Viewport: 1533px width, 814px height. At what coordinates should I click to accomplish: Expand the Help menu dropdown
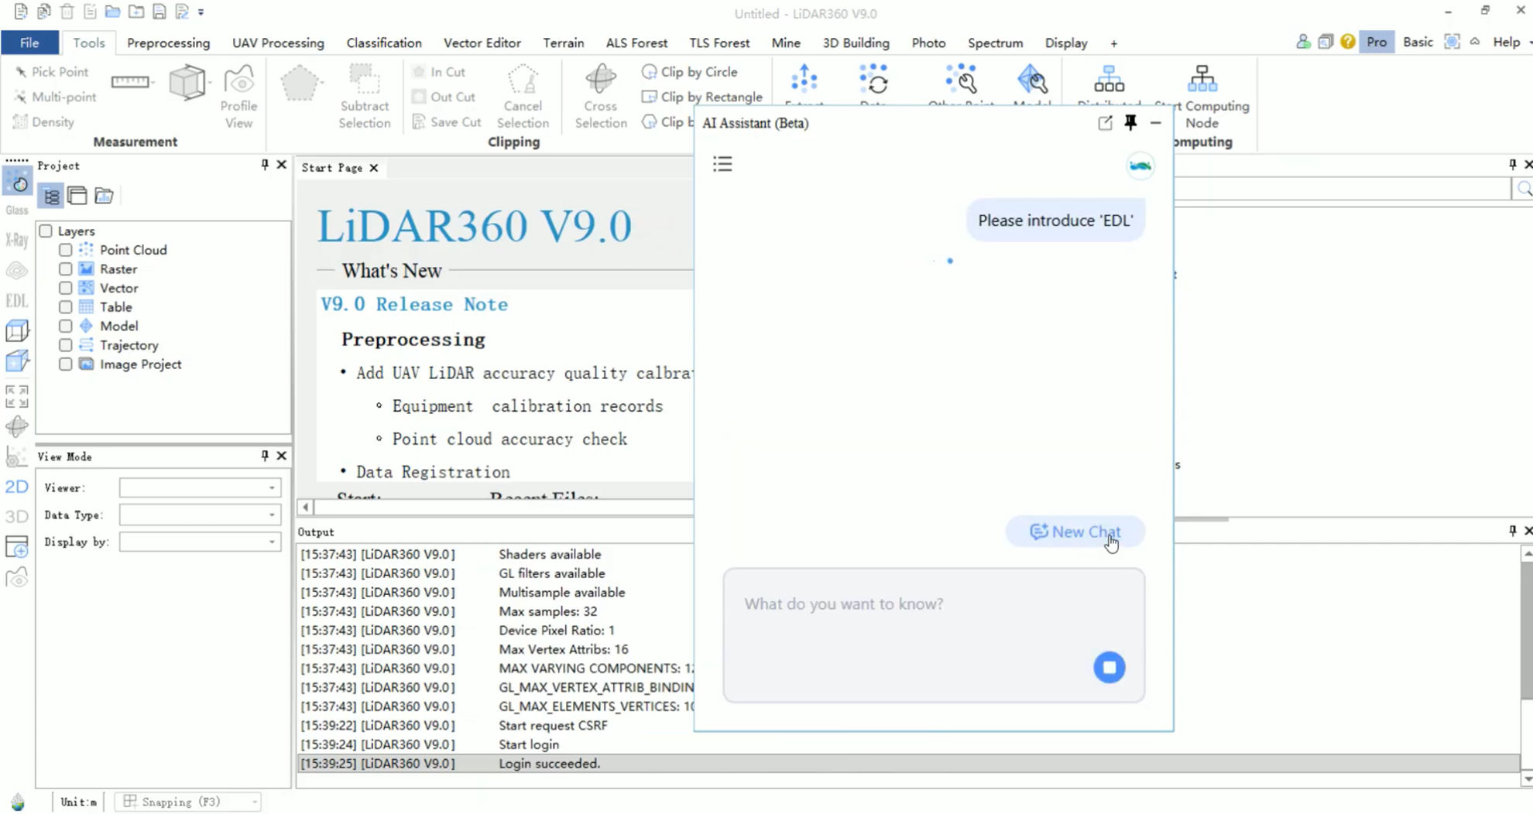(1511, 42)
